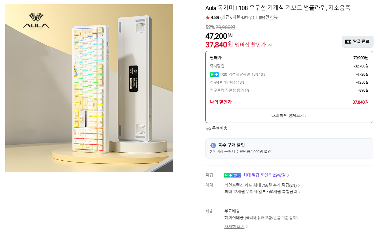Screen dimensions: 379x233
Task: Click the truck icon next to 무료배송
Action: click(208, 128)
